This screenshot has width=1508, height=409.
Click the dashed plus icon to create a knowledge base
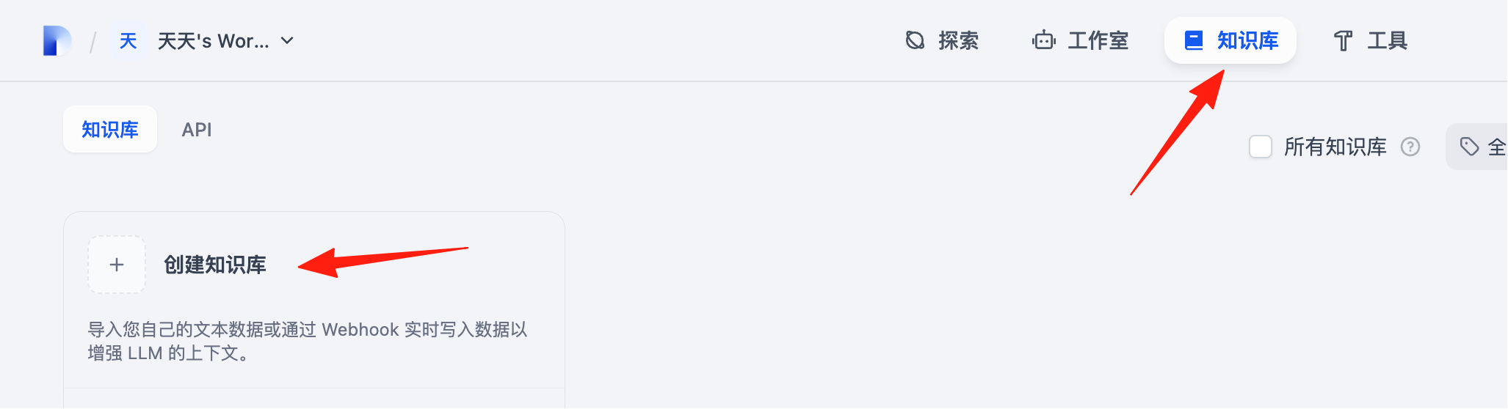(x=117, y=265)
